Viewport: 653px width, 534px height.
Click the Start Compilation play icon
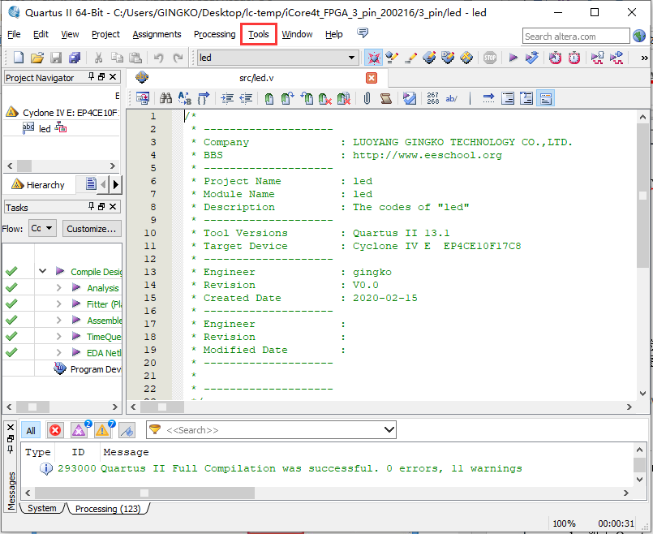(513, 58)
